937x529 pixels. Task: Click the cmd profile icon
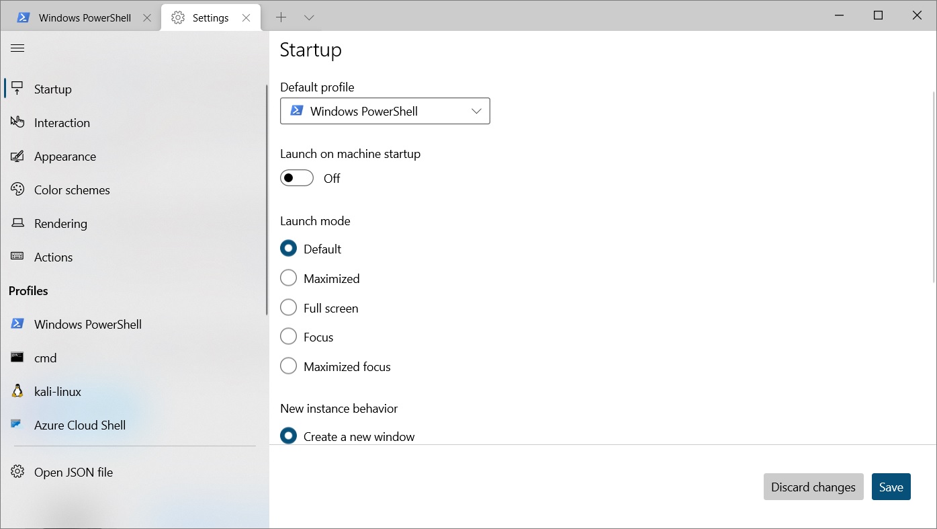[x=17, y=358]
